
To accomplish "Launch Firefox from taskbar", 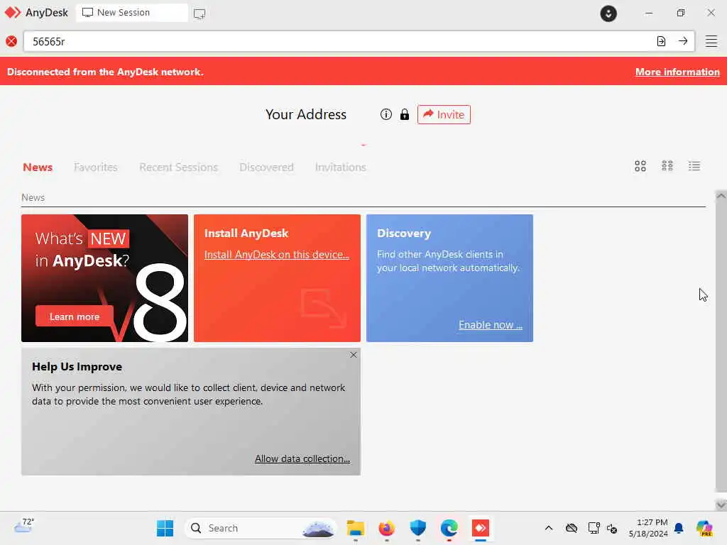I will (x=387, y=528).
